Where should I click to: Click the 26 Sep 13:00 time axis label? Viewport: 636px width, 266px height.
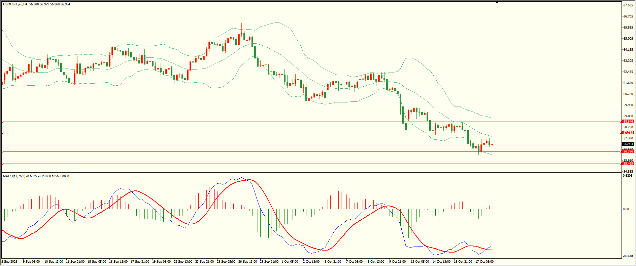[247, 262]
